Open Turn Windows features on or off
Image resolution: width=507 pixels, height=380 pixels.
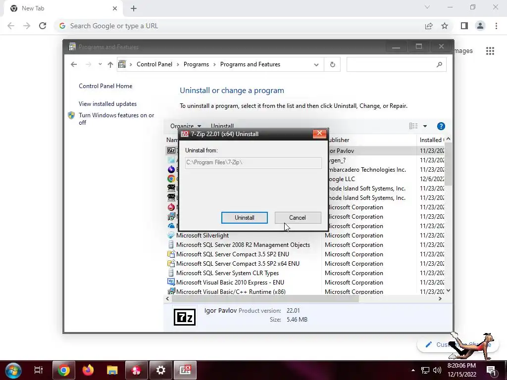(x=116, y=119)
